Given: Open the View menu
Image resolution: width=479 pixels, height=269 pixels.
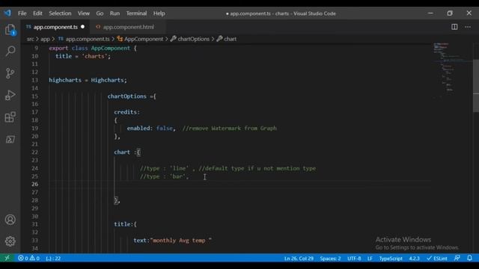Looking at the screenshot, I should (x=83, y=13).
